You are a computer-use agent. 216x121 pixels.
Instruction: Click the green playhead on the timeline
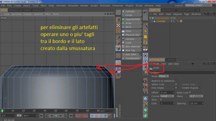pyautogui.click(x=2, y=111)
